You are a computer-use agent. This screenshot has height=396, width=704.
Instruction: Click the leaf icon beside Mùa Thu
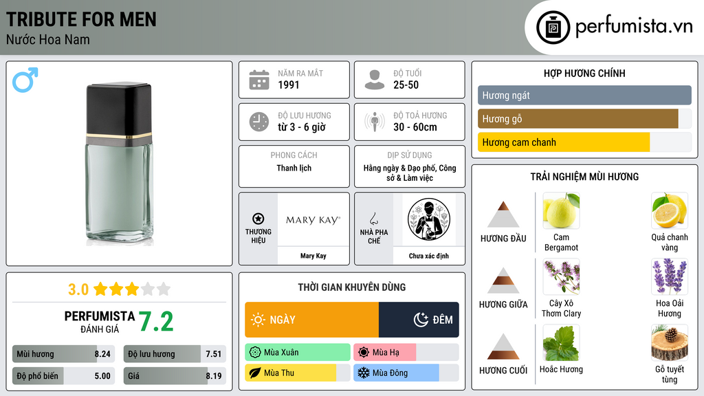click(x=255, y=373)
